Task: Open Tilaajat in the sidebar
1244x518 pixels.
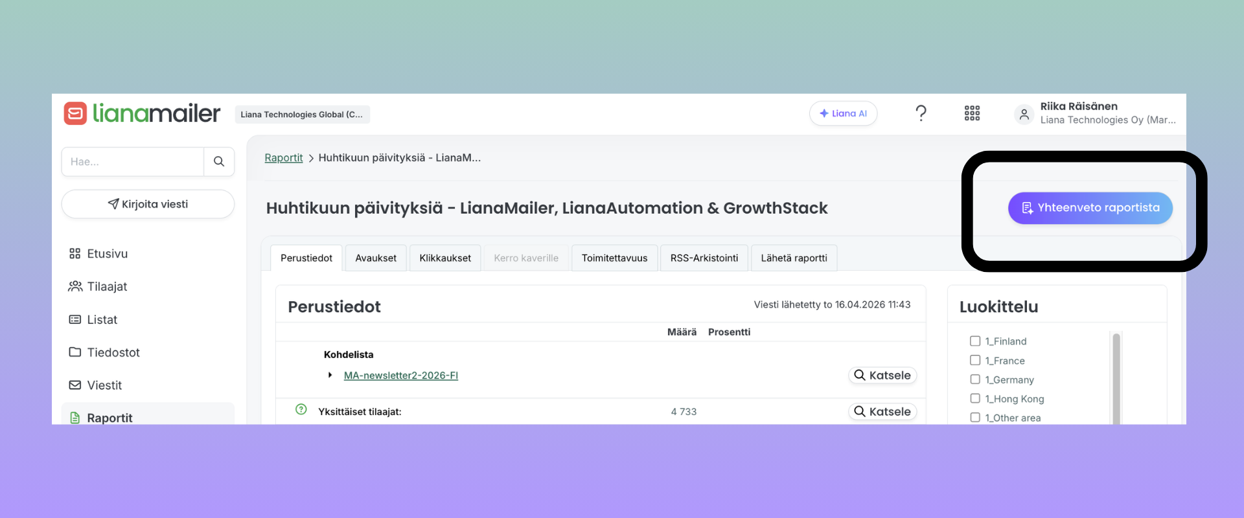Action: point(148,286)
